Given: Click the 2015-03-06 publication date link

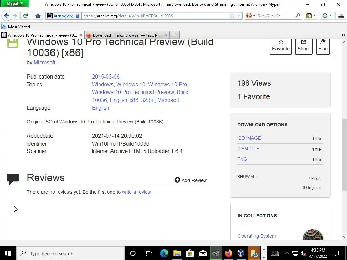Looking at the screenshot, I should pyautogui.click(x=106, y=77).
